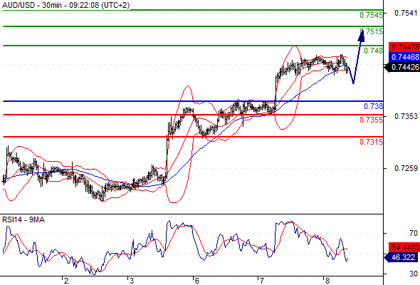Viewport: 420px width, 285px height.
Task: Click the blue 0.74468 price tag
Action: click(404, 57)
